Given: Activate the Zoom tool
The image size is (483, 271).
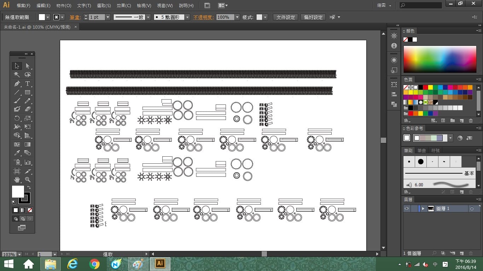Looking at the screenshot, I should (x=28, y=180).
